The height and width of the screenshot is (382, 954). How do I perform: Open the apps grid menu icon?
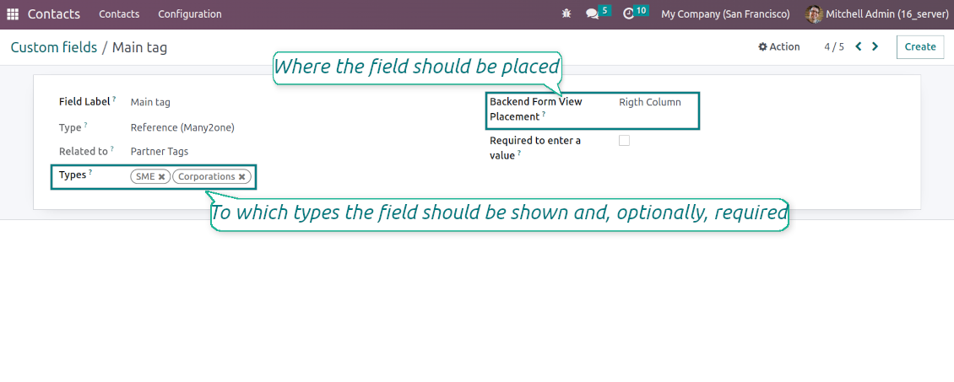(13, 14)
